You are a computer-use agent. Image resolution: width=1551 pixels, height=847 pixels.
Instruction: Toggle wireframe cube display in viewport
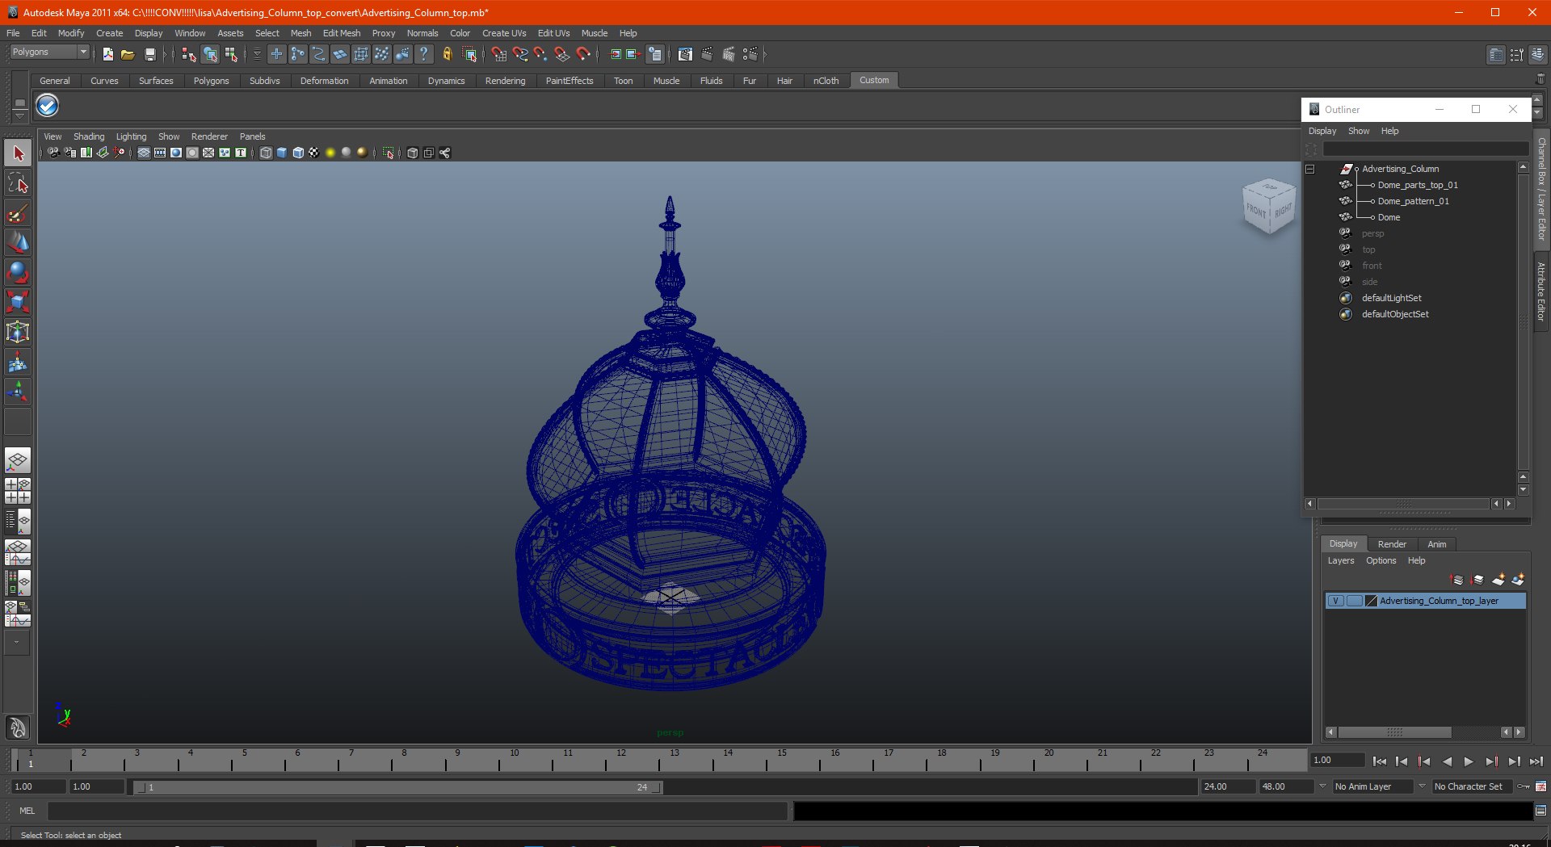266,153
